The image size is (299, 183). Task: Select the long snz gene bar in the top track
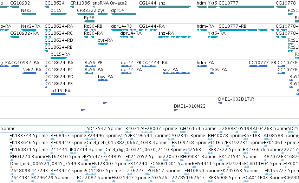(175, 7)
